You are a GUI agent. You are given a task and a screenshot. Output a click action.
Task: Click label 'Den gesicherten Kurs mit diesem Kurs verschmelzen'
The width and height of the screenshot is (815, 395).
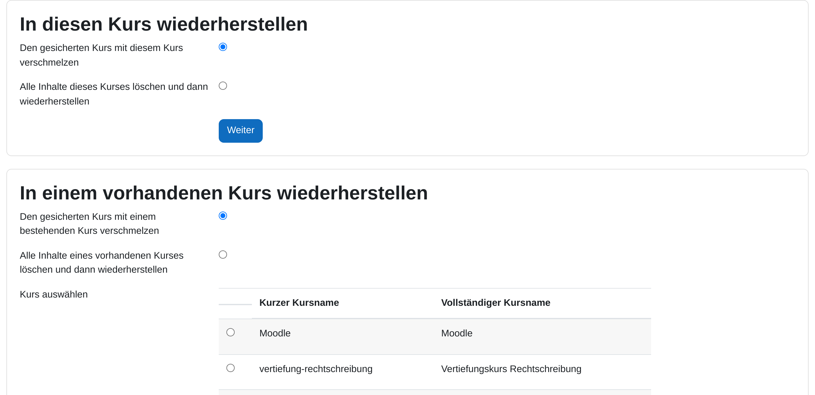101,55
